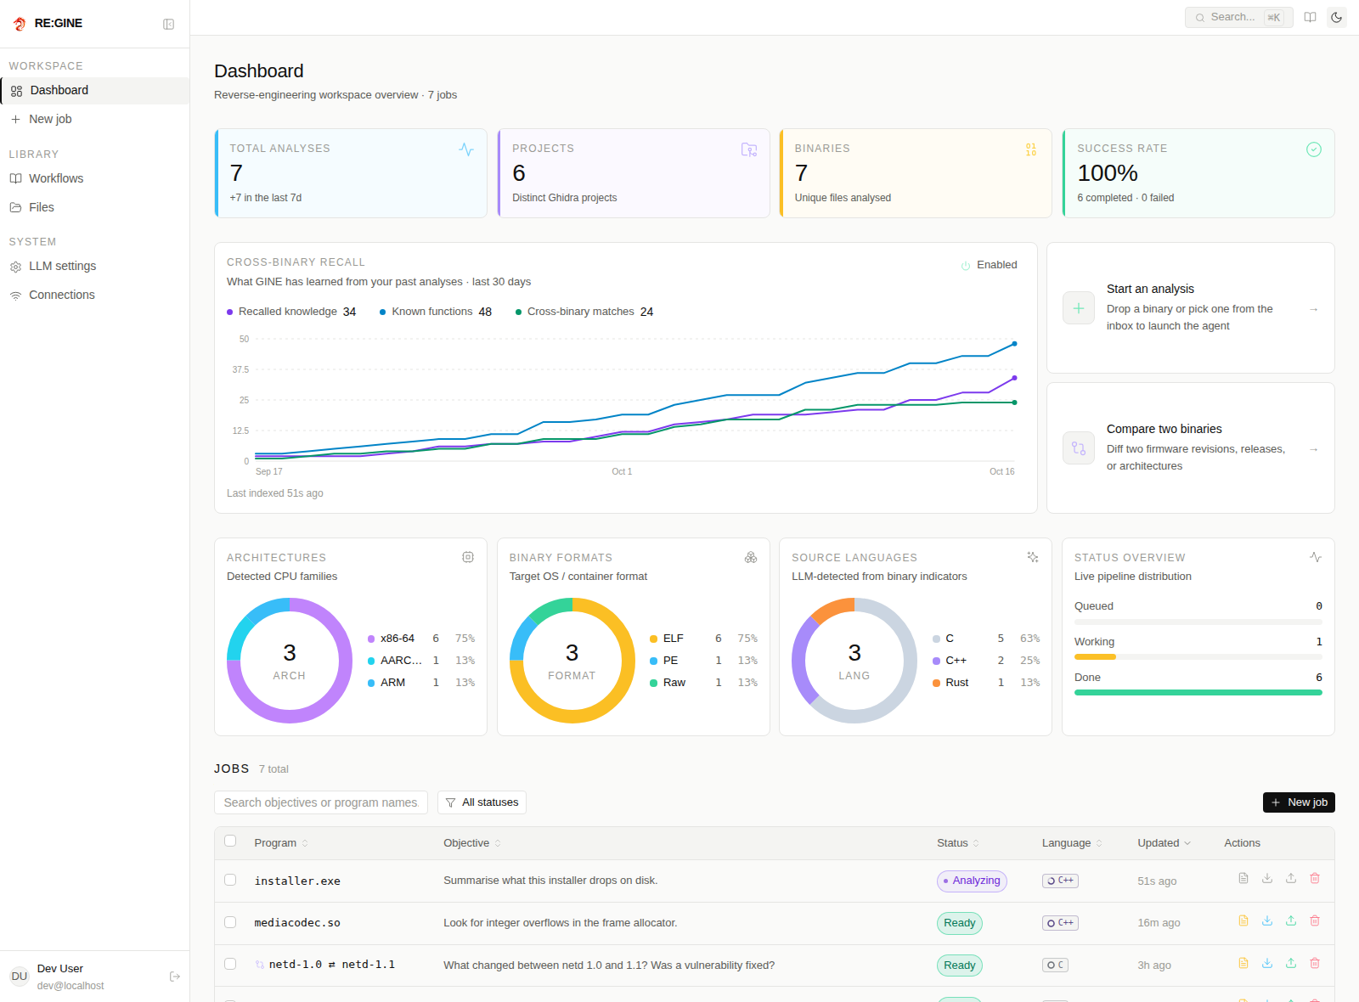This screenshot has height=1002, width=1359.
Task: Click the black New job button
Action: 1299,802
